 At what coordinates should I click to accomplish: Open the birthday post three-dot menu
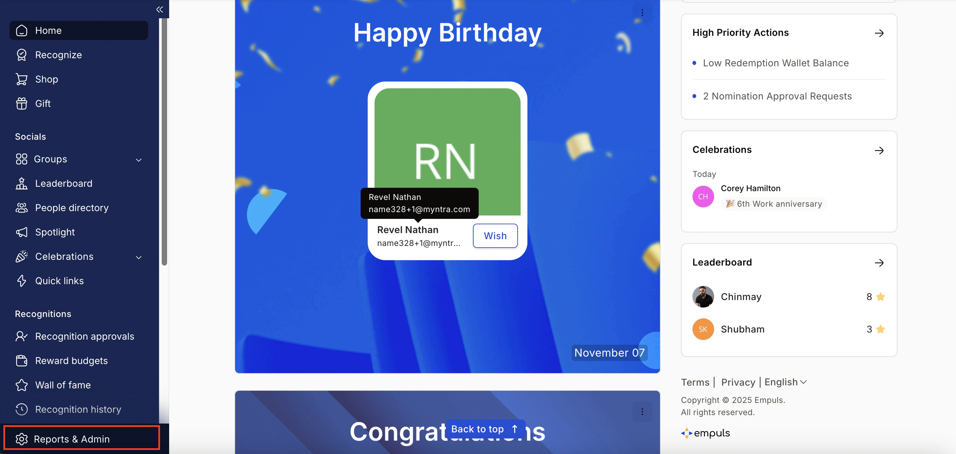coord(642,13)
